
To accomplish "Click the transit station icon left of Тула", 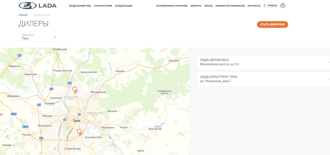I will pyautogui.click(x=65, y=120).
